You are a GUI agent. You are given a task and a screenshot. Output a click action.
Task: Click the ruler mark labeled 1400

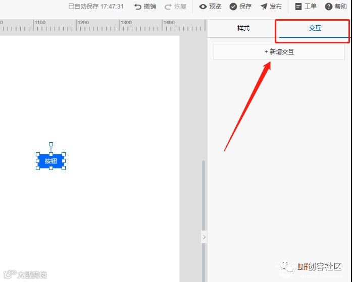point(169,23)
